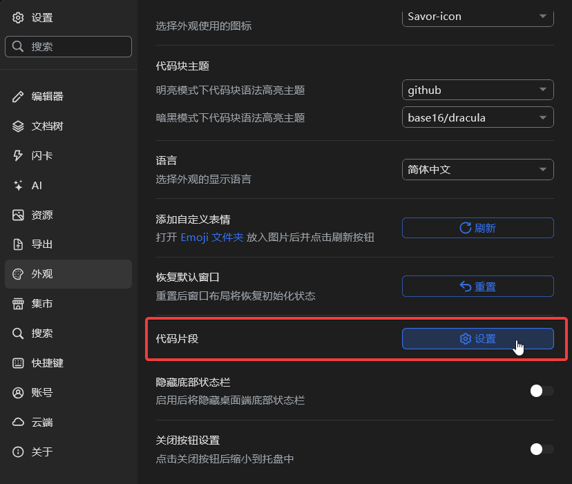Screen dimensions: 572x484
Task: Click 明亮模式下代码块语法高亮主题 text
Action: (230, 90)
